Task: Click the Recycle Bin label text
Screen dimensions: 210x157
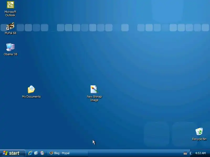Action: [x=199, y=139]
